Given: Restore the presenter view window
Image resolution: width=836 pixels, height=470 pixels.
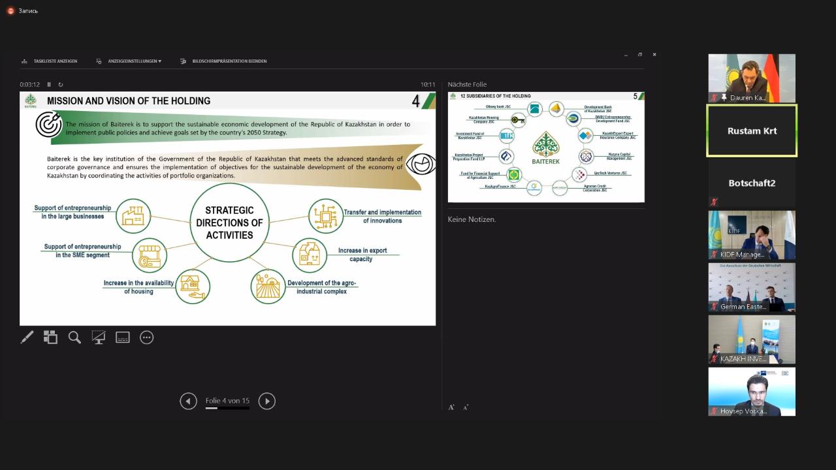Looking at the screenshot, I should click(x=640, y=55).
